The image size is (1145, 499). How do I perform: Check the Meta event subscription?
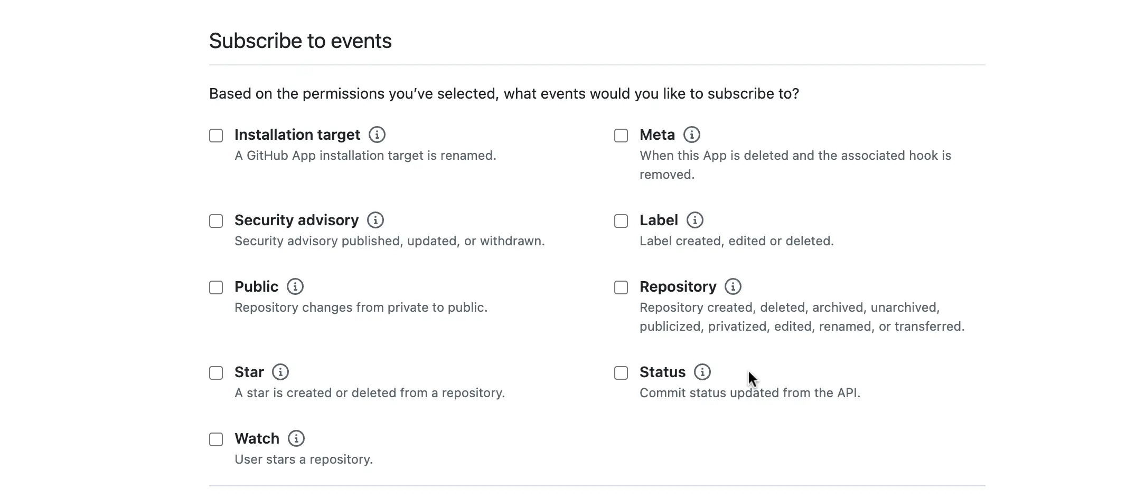coord(620,136)
